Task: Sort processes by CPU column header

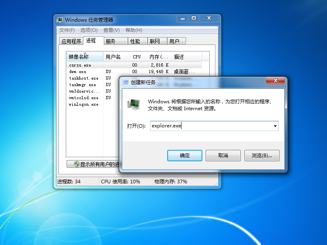Action: [137, 57]
